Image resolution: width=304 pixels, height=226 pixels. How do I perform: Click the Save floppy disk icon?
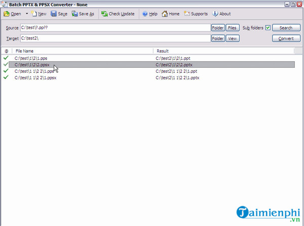point(54,14)
